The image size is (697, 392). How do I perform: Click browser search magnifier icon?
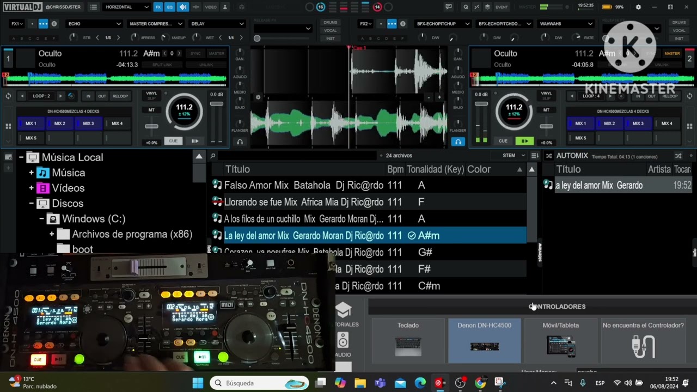click(213, 156)
